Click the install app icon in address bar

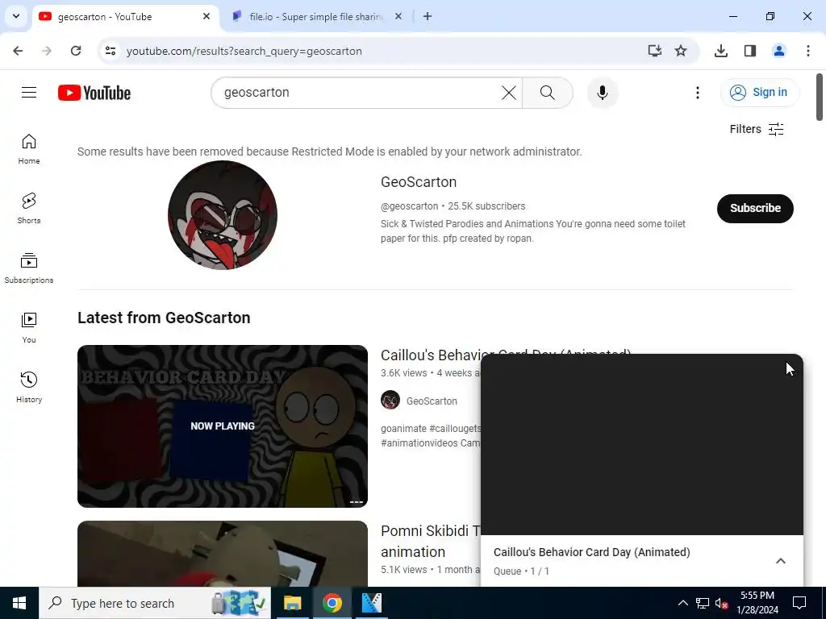point(654,51)
